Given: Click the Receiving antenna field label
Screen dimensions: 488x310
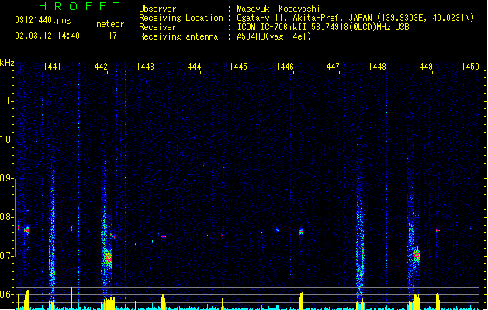Looking at the screenshot, I should tap(178, 36).
